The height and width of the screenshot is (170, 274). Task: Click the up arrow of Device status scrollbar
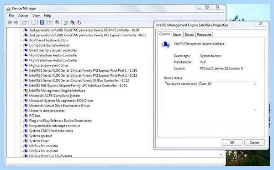tap(255, 84)
